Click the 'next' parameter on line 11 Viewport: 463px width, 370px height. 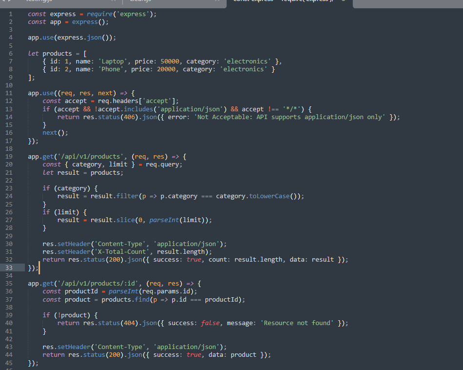coord(105,93)
